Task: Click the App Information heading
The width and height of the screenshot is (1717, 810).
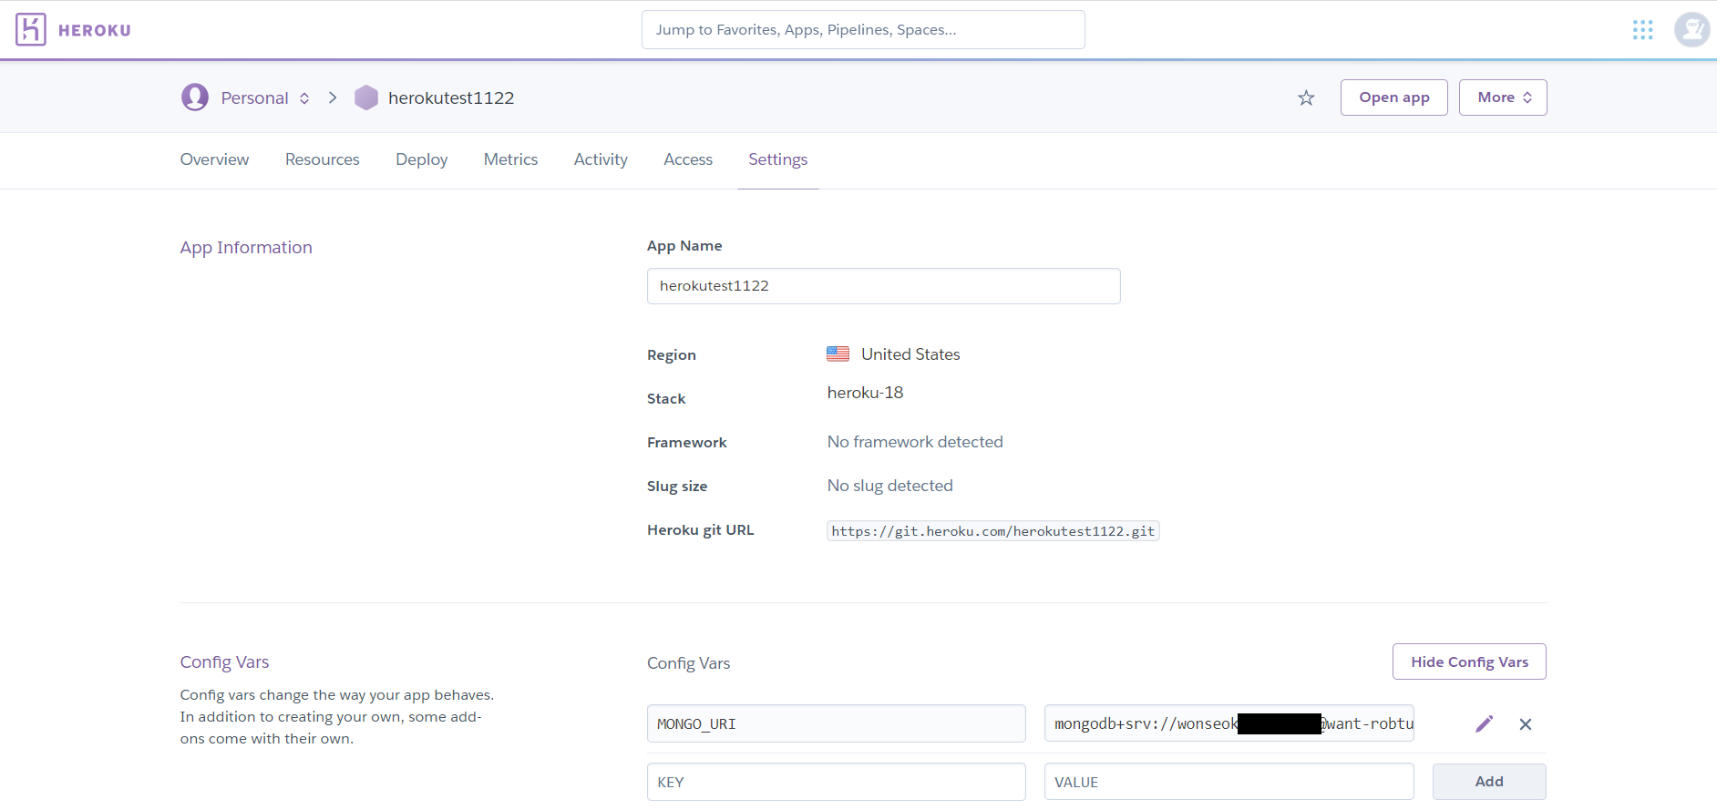Action: [246, 248]
